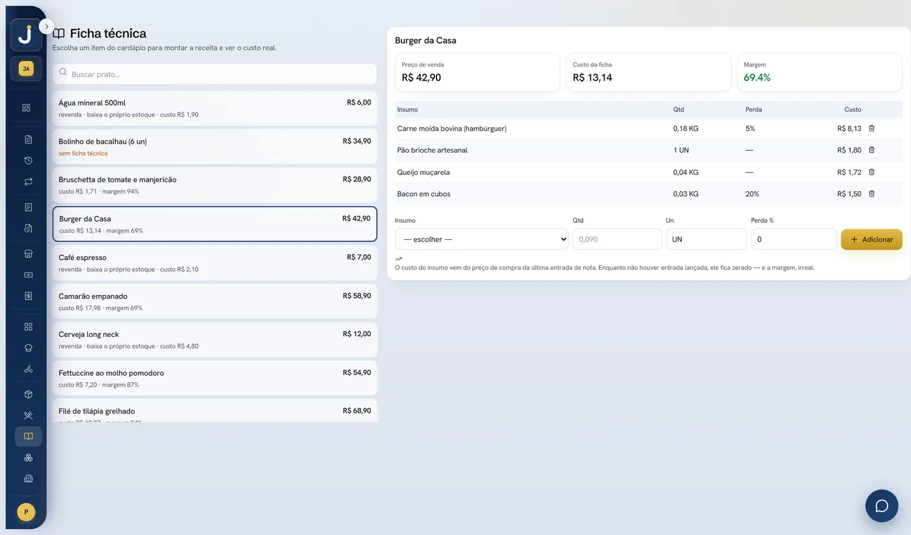911x535 pixels.
Task: Select the Camarão empanado item
Action: click(x=215, y=302)
